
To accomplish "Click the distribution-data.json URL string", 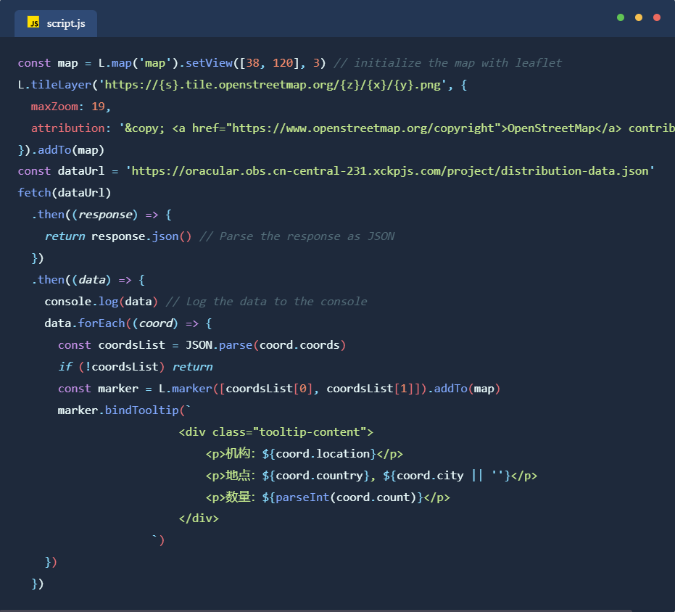I will point(390,171).
